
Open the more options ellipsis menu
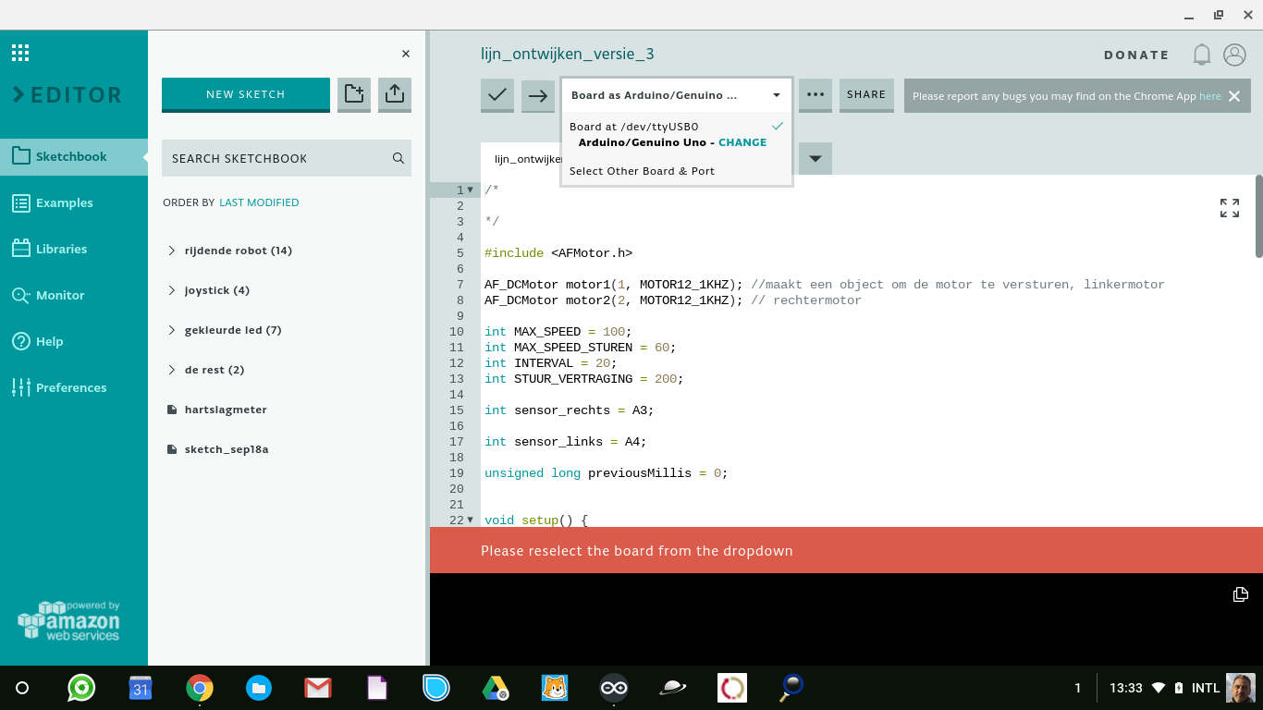(815, 95)
